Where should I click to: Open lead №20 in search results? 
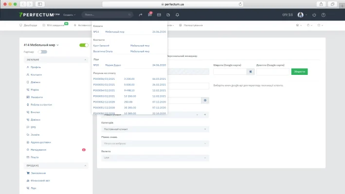(129, 65)
